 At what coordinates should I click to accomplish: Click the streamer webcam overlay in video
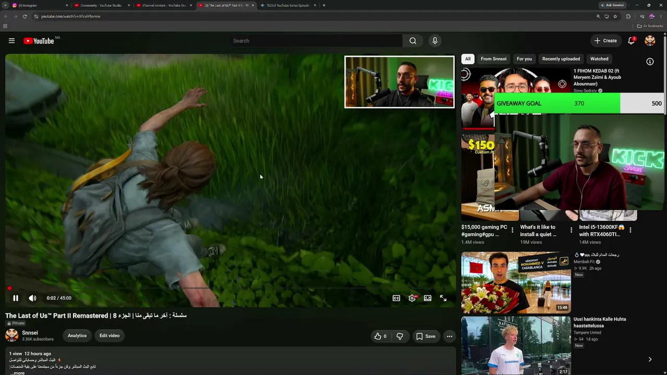(x=399, y=82)
